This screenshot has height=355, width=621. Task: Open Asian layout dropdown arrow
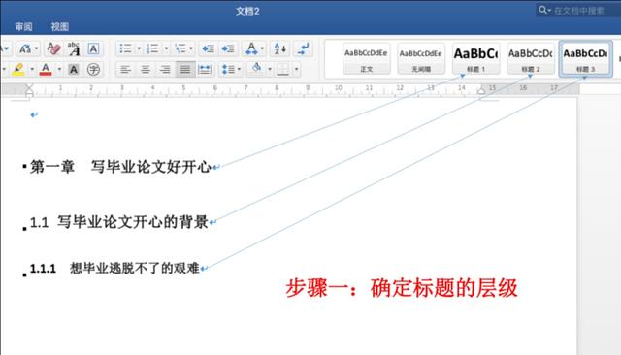(262, 48)
